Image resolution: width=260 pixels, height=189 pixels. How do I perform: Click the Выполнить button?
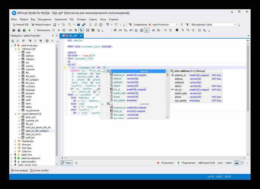click(x=42, y=30)
